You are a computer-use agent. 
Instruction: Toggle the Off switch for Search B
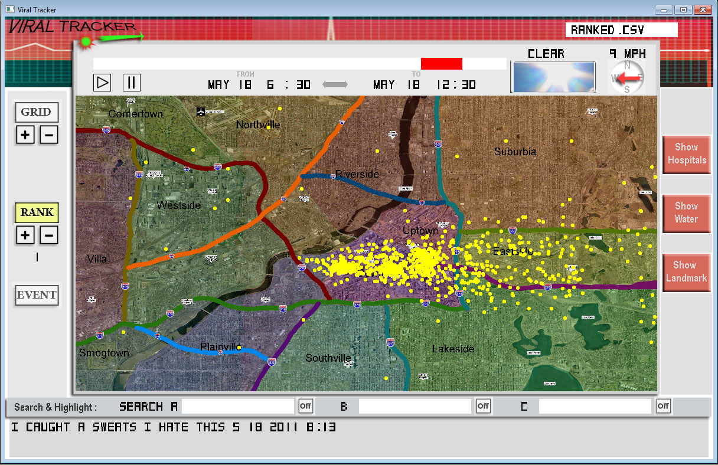[483, 406]
